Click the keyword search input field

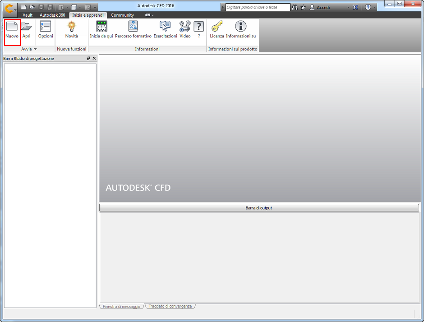tap(258, 7)
